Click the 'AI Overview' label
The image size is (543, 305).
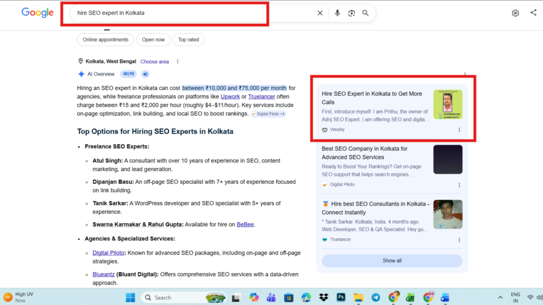(101, 74)
